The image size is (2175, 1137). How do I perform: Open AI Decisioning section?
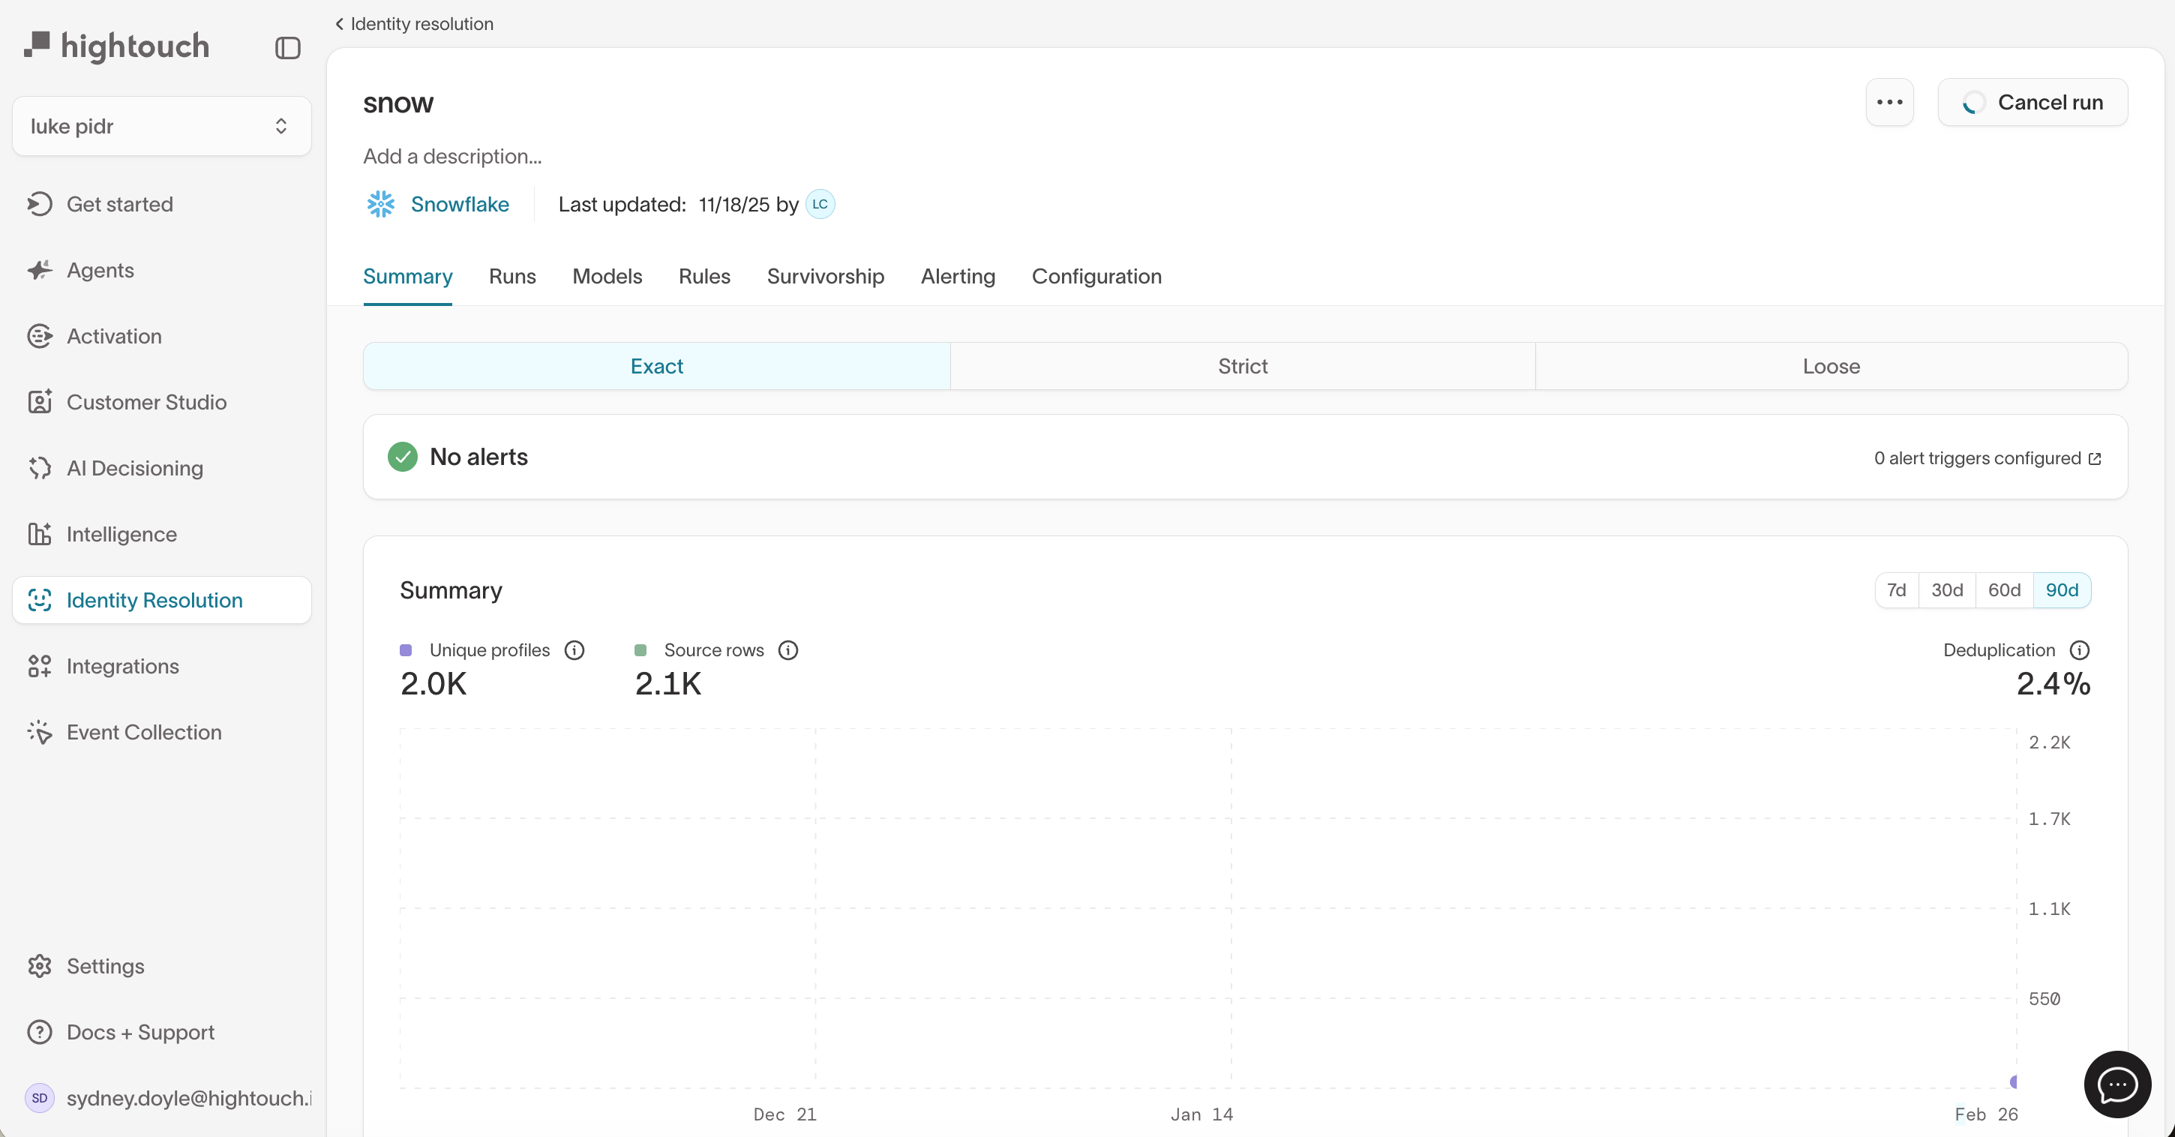(x=134, y=469)
